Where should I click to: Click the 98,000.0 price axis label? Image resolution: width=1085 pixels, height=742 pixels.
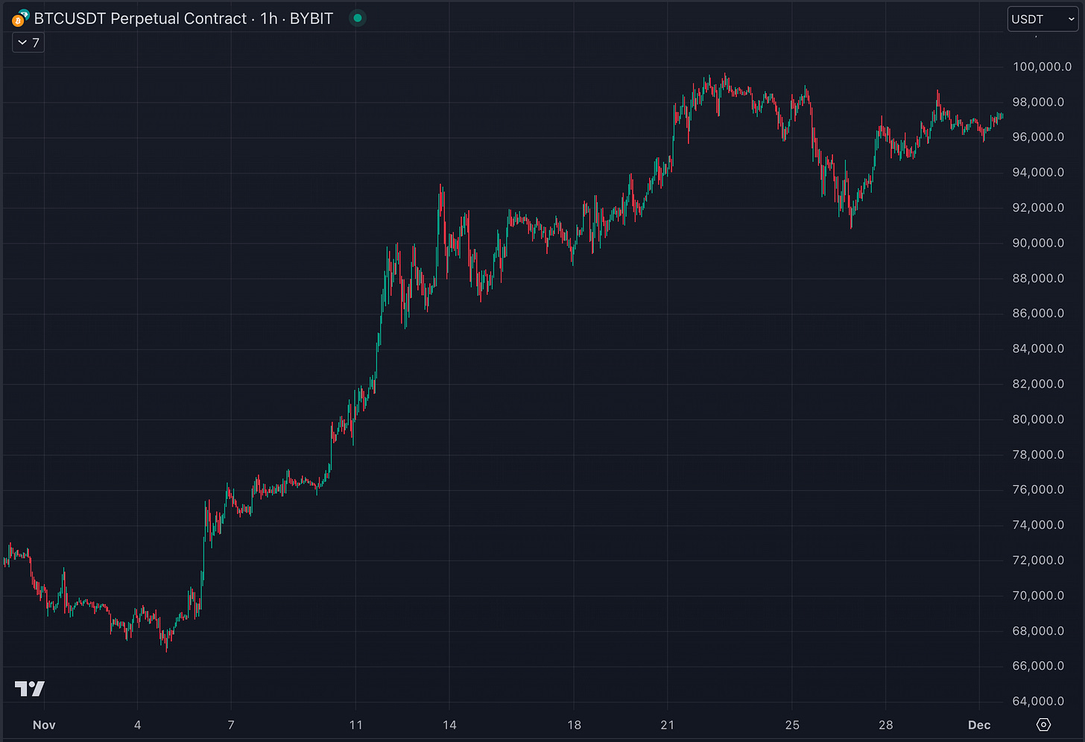(x=1038, y=102)
